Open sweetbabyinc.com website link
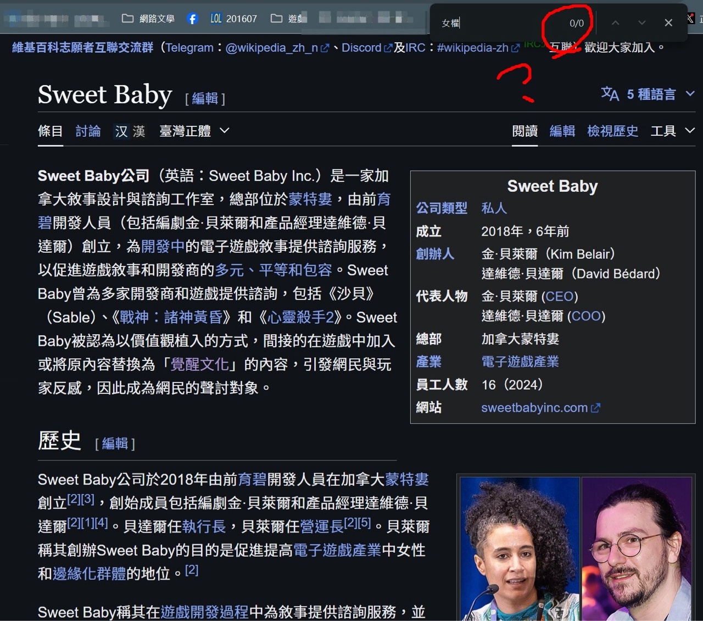The image size is (703, 621). (534, 408)
